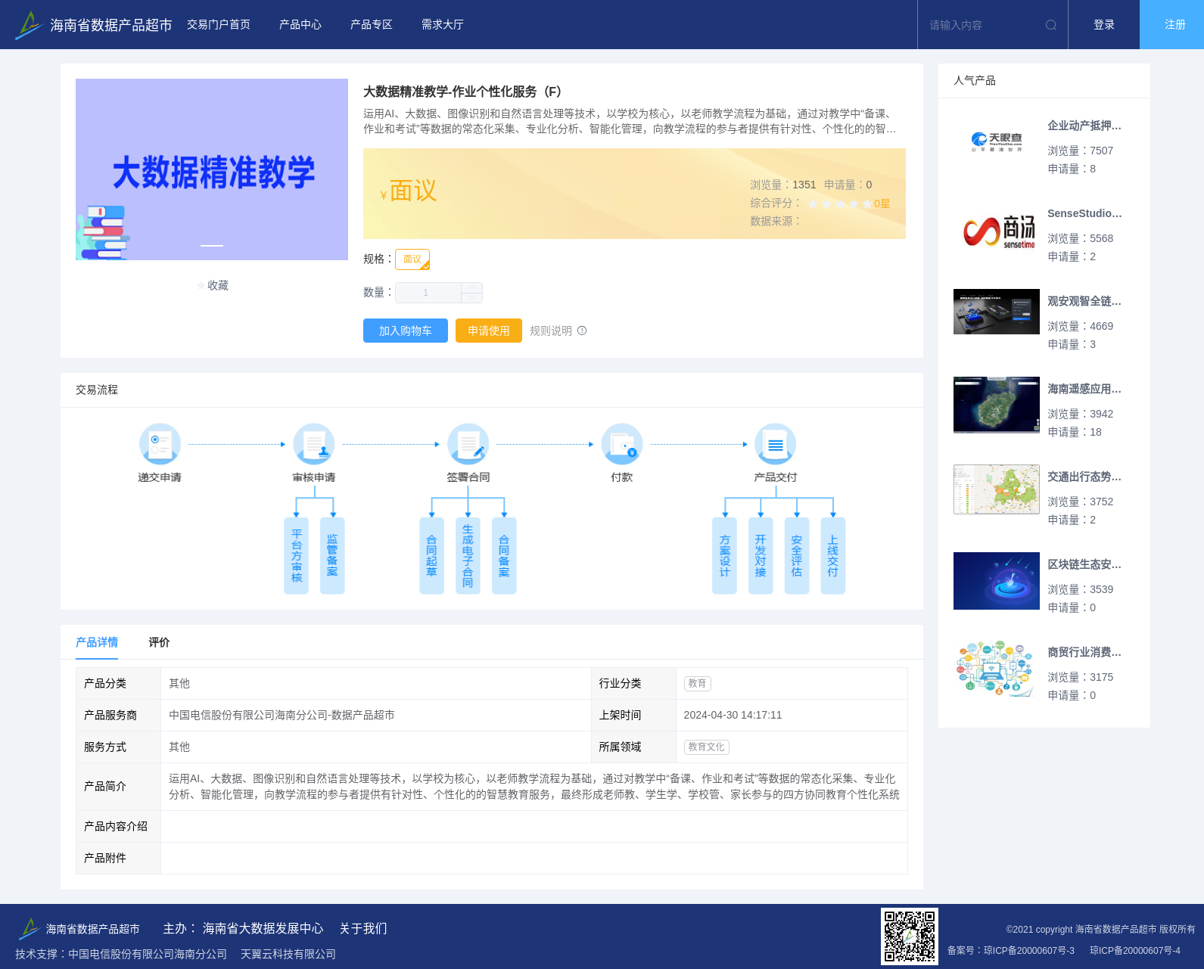Click the 产品交付 step icon
Screen dimensions: 1204x969
tap(776, 444)
